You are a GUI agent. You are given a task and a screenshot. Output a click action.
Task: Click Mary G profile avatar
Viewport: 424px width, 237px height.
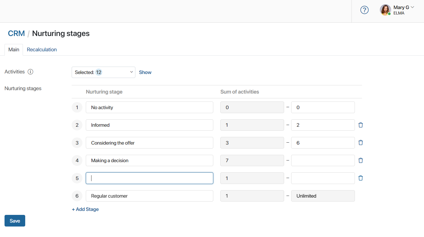coord(385,10)
